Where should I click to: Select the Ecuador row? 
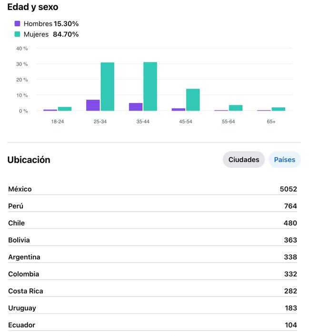click(152, 325)
